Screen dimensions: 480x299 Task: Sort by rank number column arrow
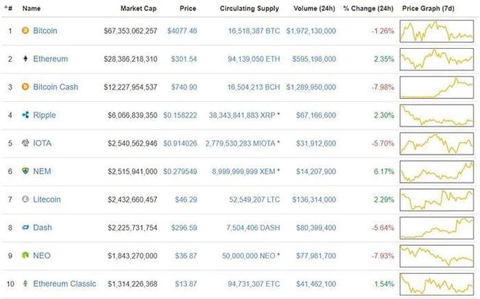[8, 9]
